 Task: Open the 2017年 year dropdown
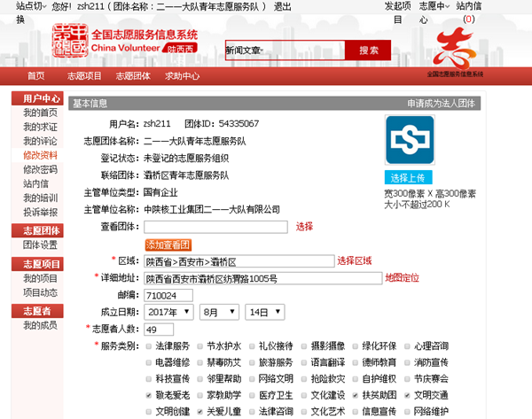coord(168,313)
